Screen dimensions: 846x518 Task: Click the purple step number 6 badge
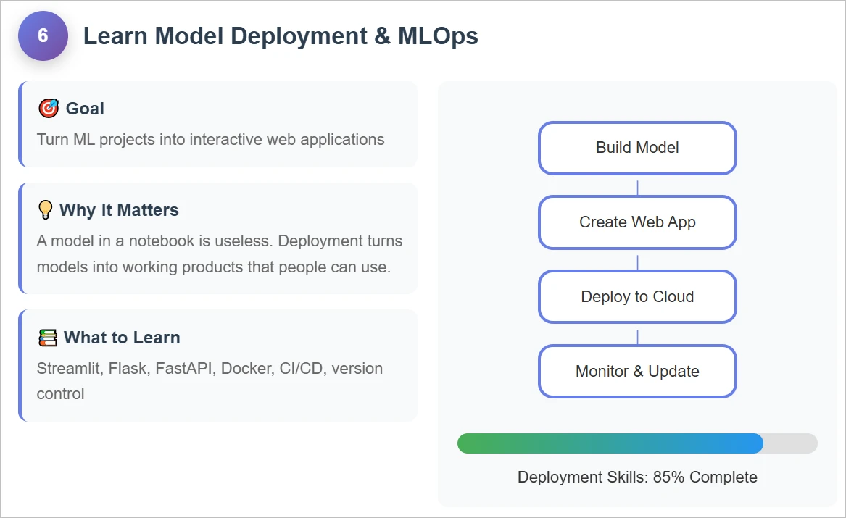(x=43, y=35)
